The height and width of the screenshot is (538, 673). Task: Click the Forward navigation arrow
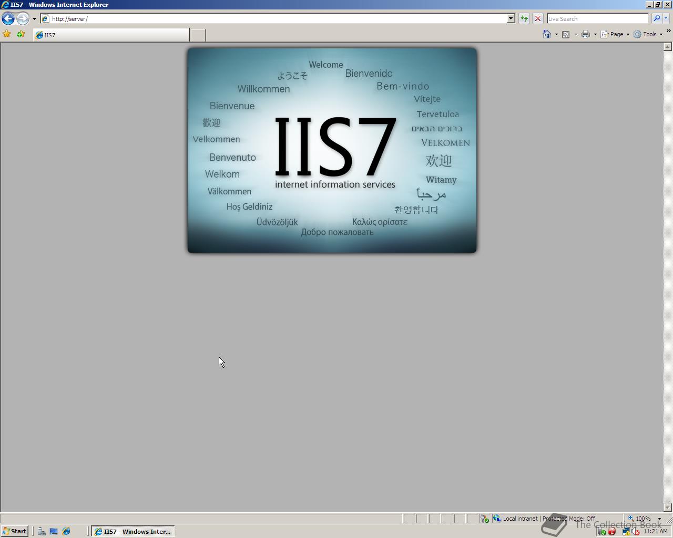(23, 18)
